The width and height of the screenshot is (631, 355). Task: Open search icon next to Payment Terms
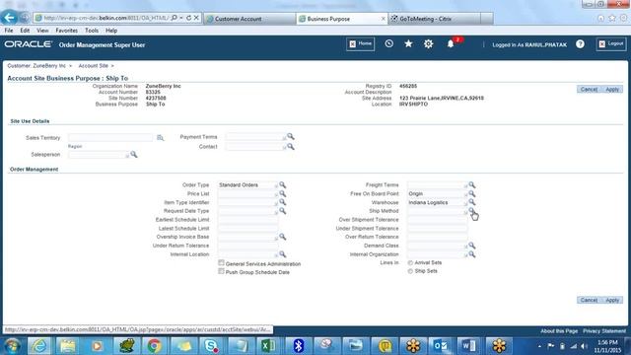point(291,136)
